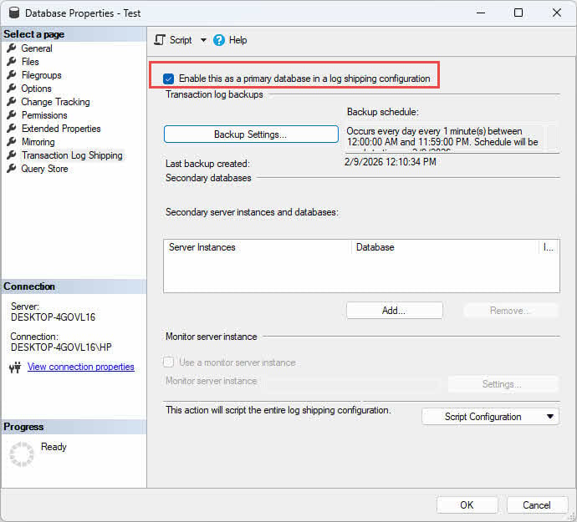Click the truncated last column header

549,247
